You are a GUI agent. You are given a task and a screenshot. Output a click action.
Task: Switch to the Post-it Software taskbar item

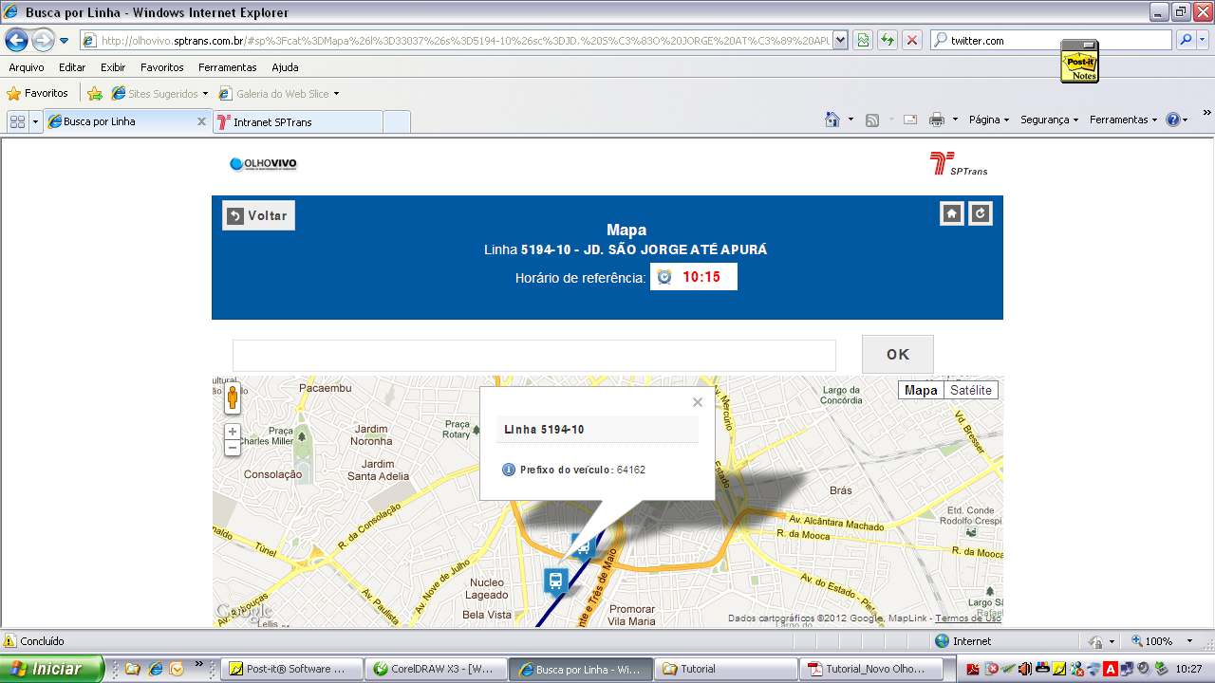click(291, 669)
